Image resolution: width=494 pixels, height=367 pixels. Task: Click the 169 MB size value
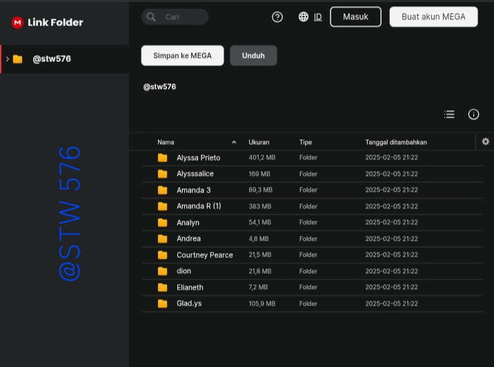click(259, 174)
